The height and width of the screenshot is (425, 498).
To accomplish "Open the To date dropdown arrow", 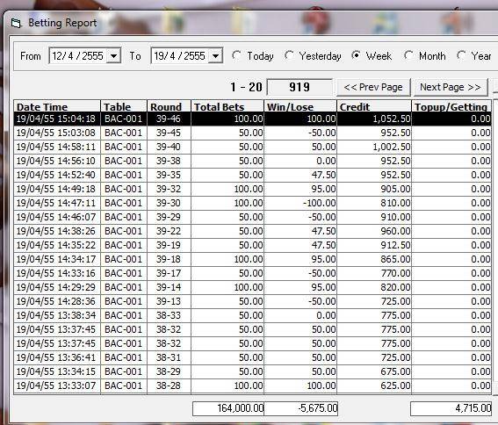I will tap(216, 56).
